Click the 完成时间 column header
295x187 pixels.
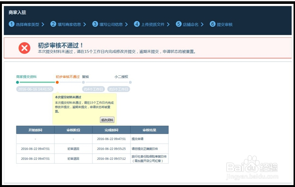coord(111,130)
